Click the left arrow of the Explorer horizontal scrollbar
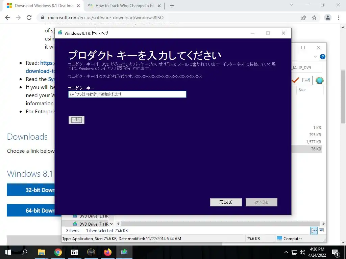This screenshot has width=346, height=259. pos(118,224)
